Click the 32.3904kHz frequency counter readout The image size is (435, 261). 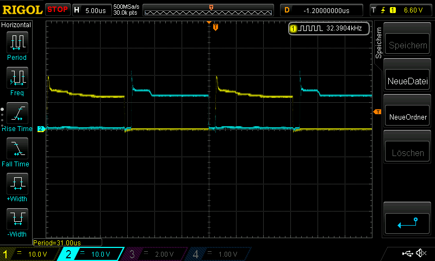(329, 28)
